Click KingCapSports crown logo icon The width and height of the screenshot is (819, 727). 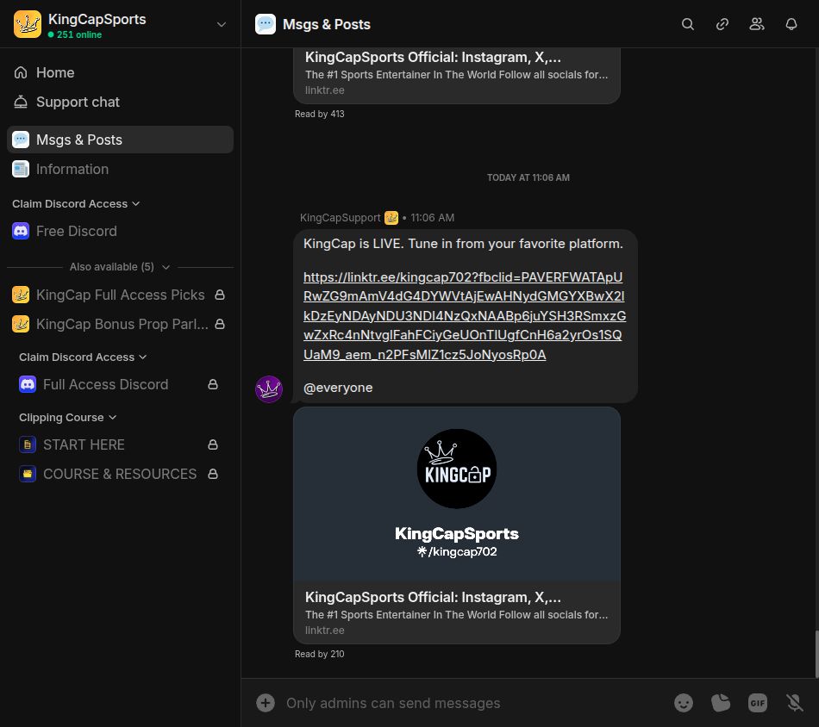(x=28, y=24)
